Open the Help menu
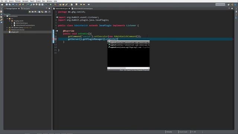The image size is (238, 134). (x=55, y=1)
